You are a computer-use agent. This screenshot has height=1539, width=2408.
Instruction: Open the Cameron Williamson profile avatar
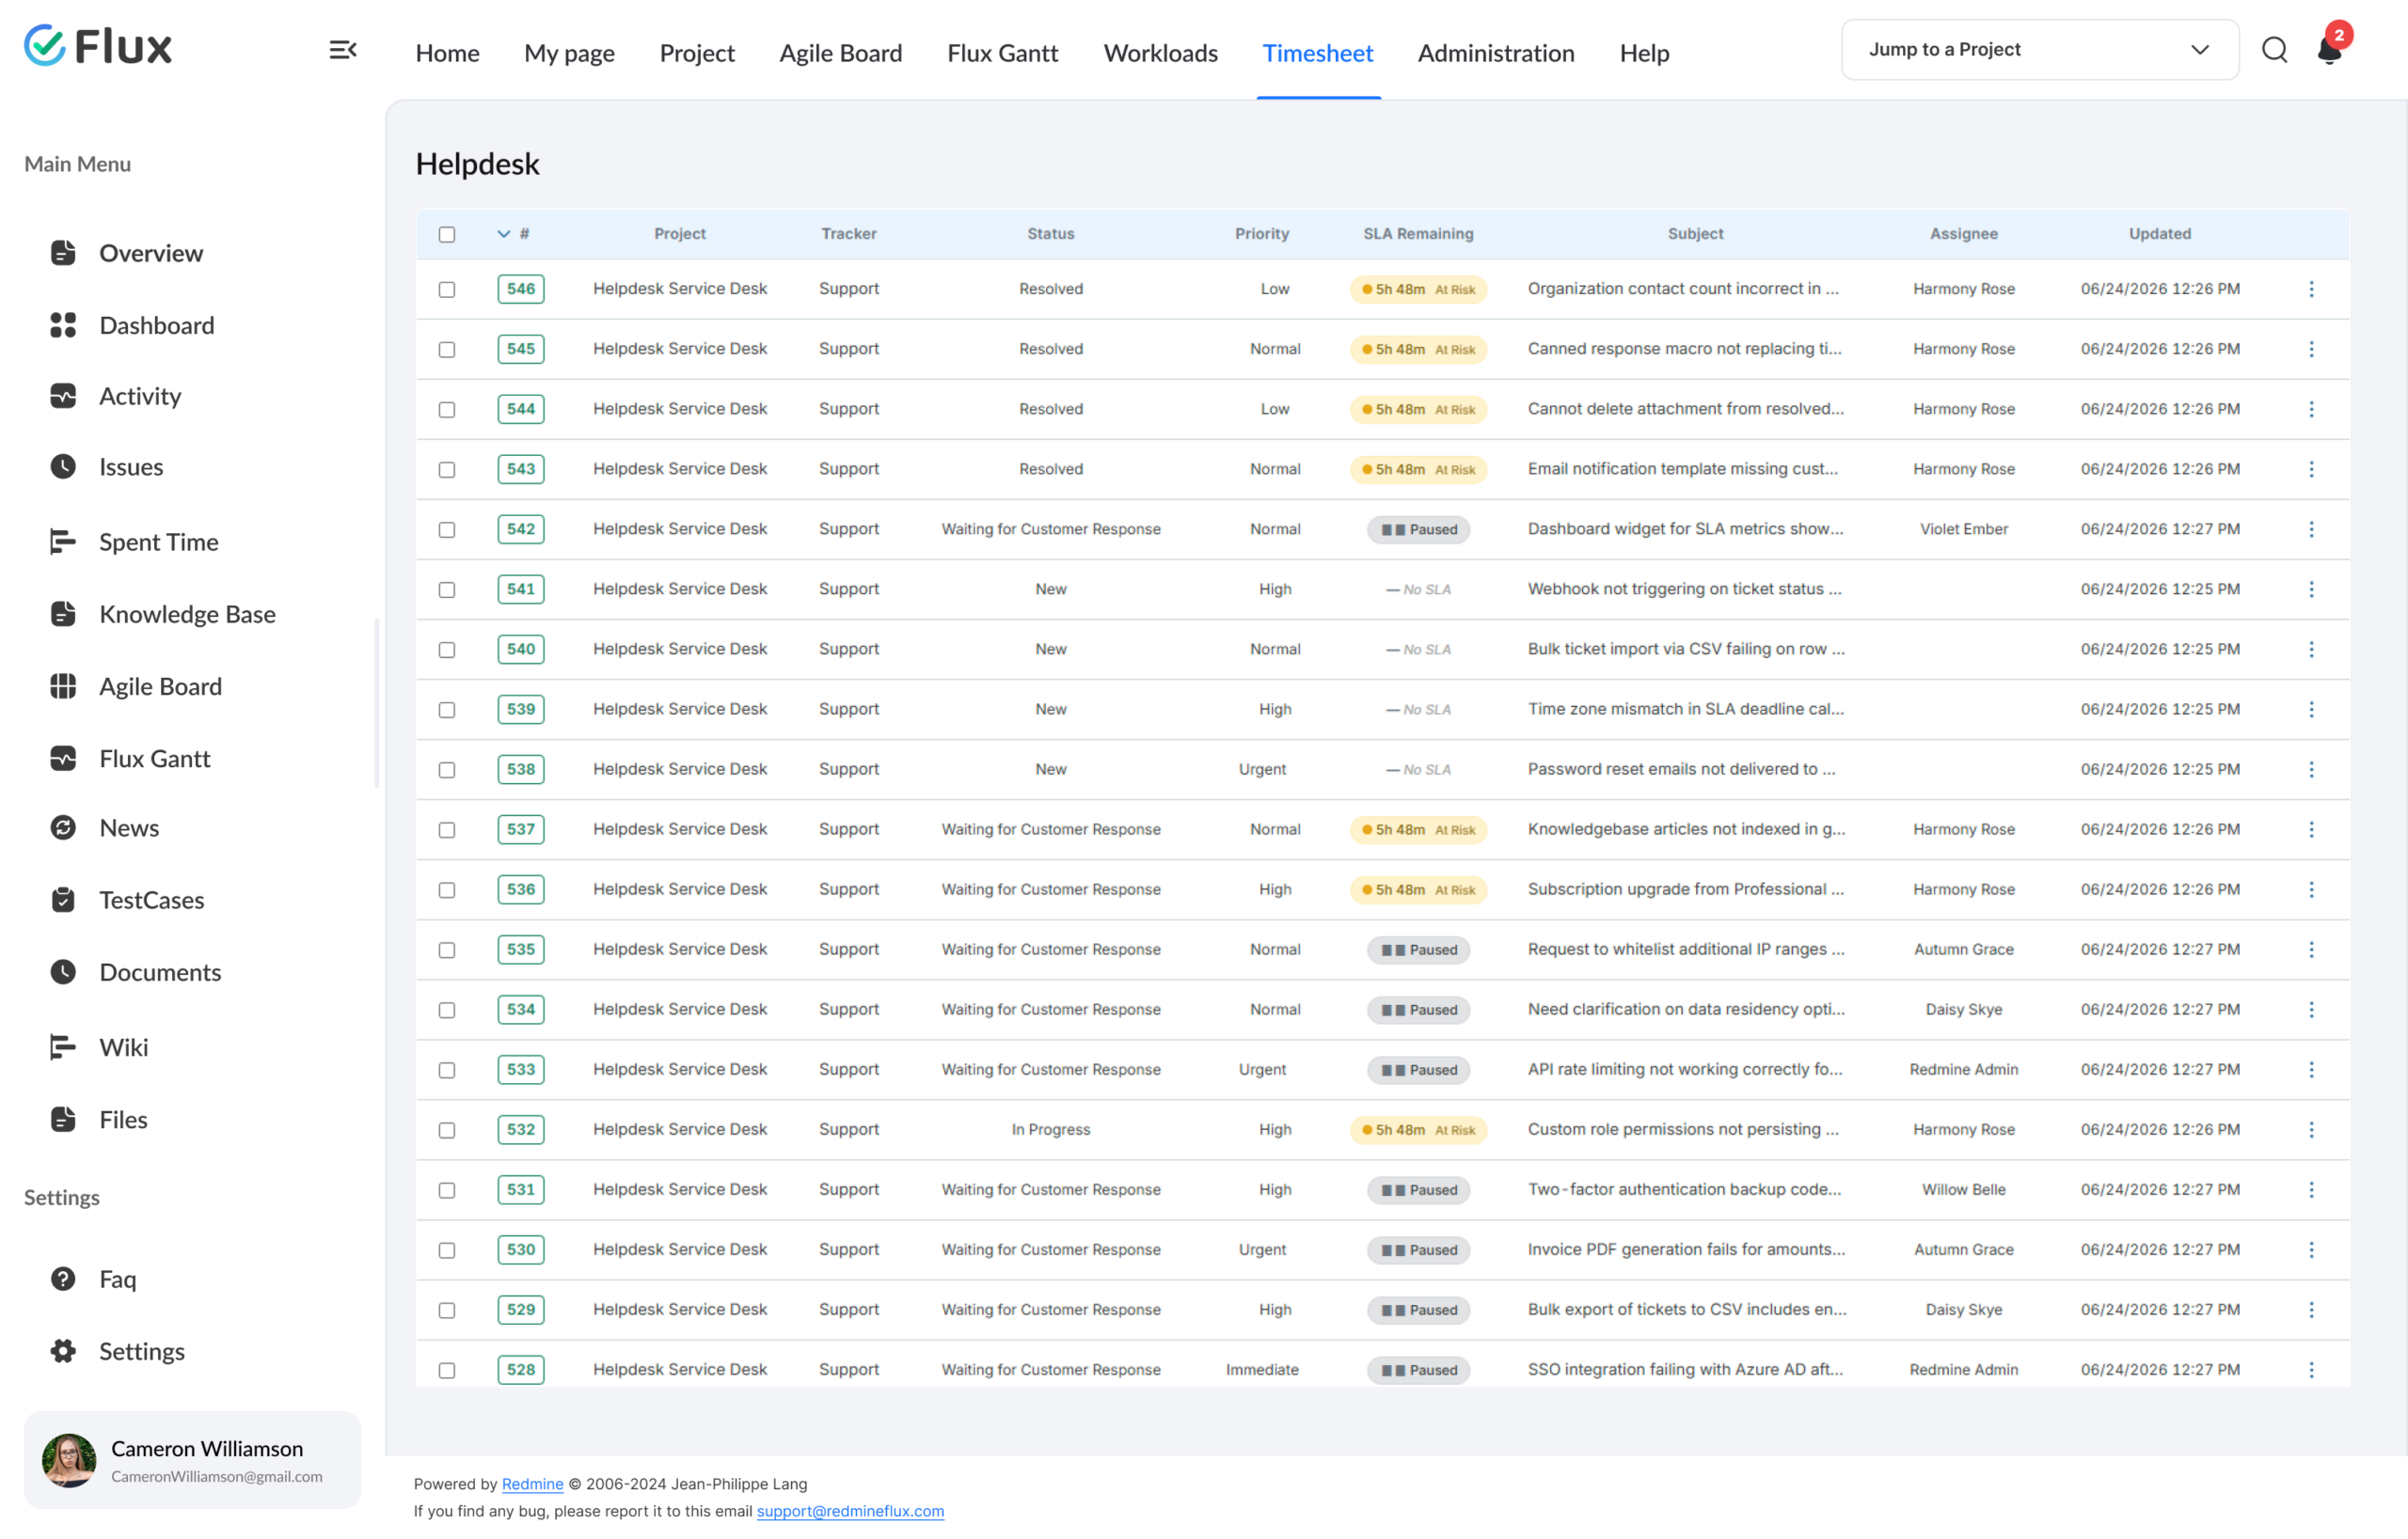pyautogui.click(x=69, y=1460)
